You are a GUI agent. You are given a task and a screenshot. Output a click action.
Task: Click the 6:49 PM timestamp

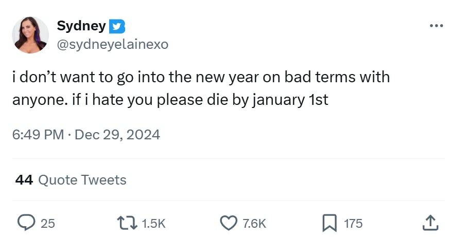(x=38, y=135)
